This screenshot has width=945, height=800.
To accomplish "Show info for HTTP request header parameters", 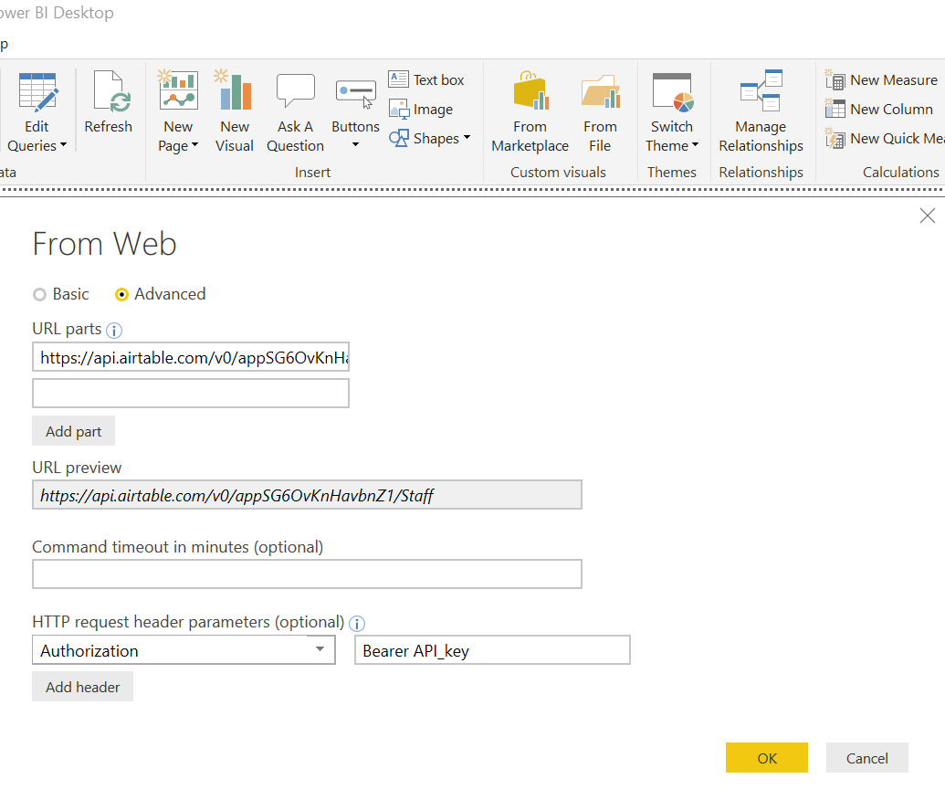I will click(x=357, y=624).
